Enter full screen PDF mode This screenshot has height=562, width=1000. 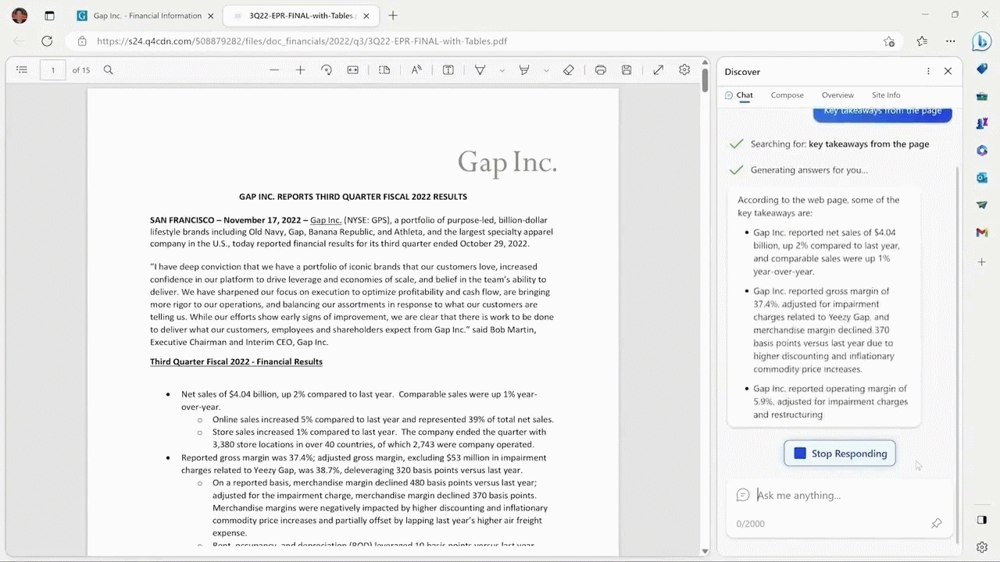coord(658,69)
